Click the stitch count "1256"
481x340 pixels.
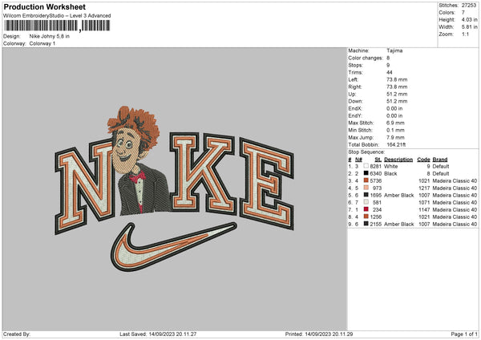click(376, 217)
